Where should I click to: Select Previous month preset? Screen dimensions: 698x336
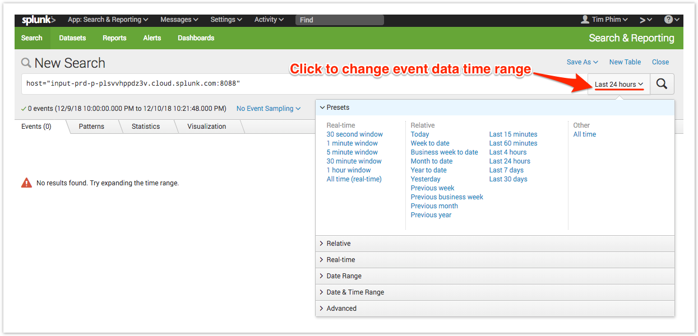pos(434,206)
